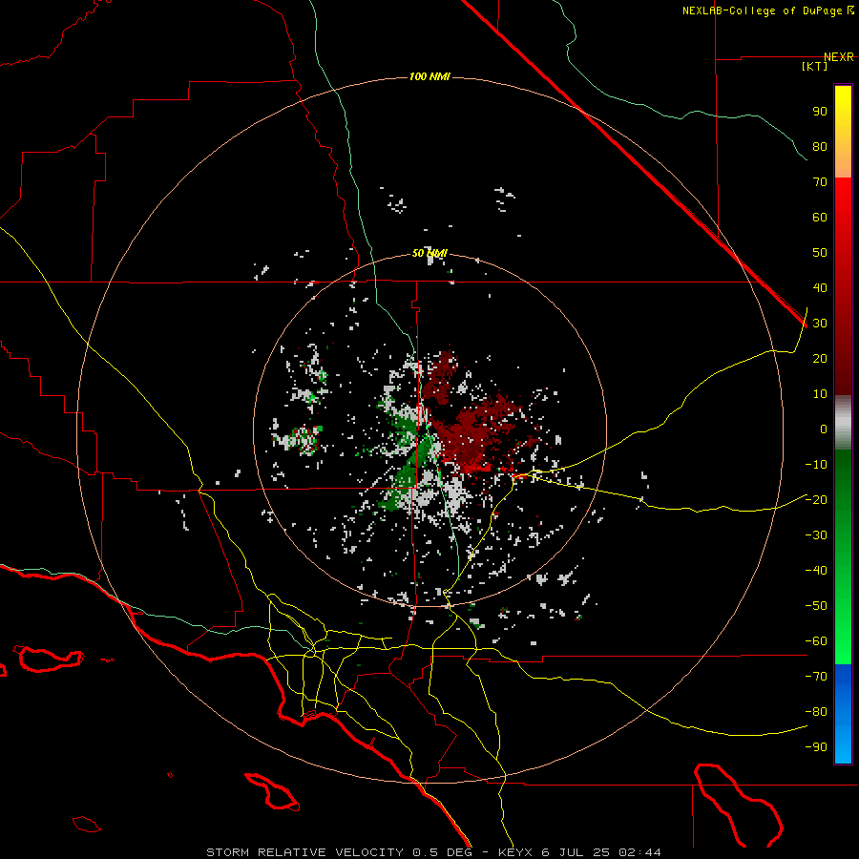
Task: Click the Storm Relative Velocity caption text
Action: tap(433, 852)
